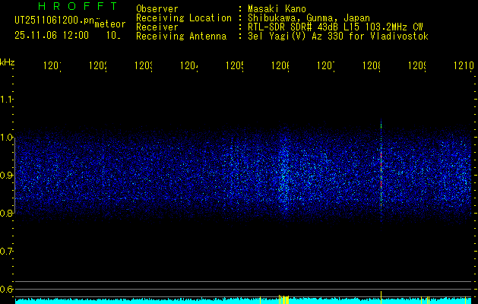
Task: Click the 0.9 kHz frequency axis label
Action: click(x=7, y=176)
